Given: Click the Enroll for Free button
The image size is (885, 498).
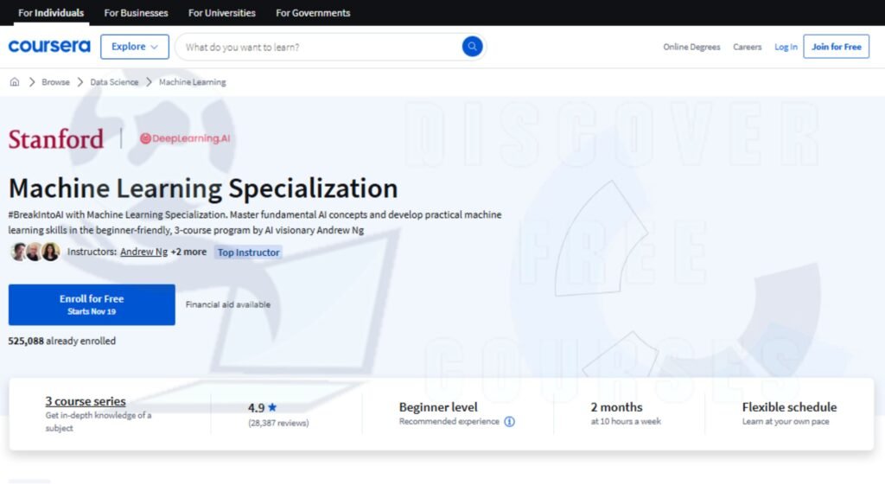Looking at the screenshot, I should pyautogui.click(x=92, y=304).
